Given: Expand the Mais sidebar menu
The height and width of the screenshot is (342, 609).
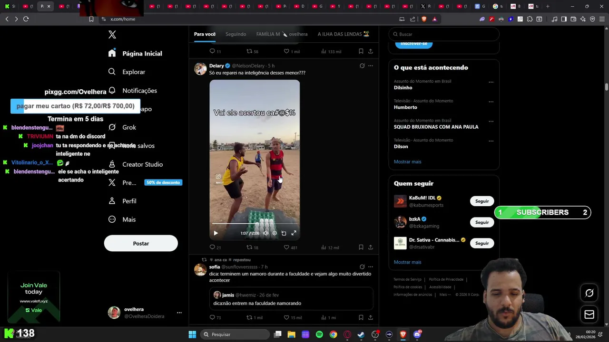Looking at the screenshot, I should coord(122,219).
